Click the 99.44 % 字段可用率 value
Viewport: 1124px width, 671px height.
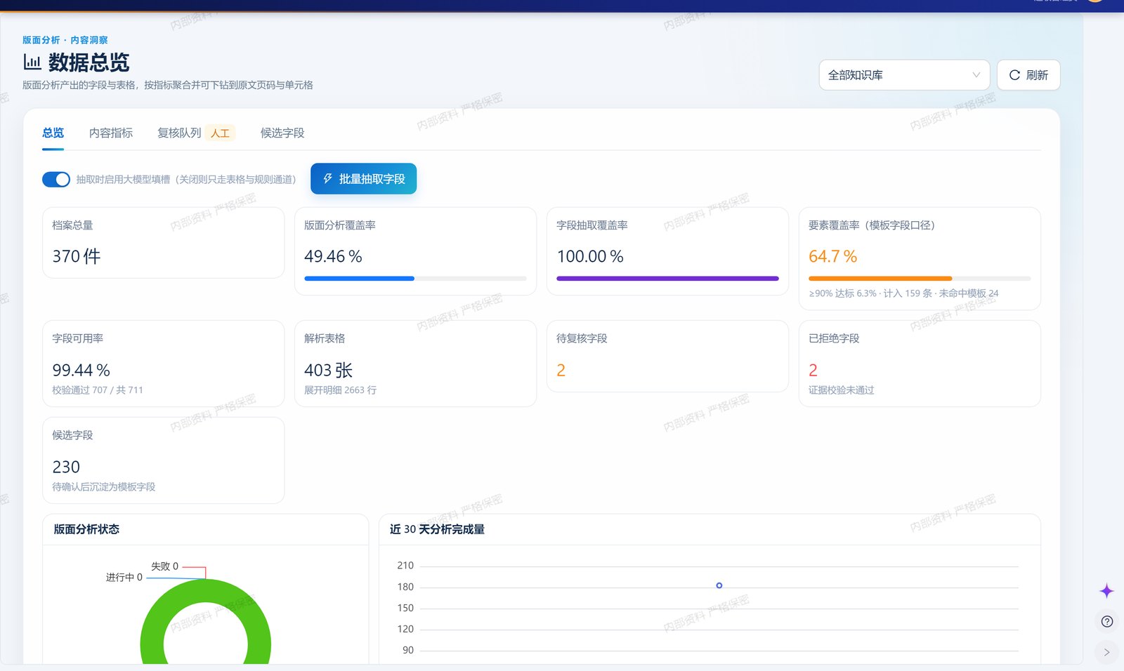[81, 370]
